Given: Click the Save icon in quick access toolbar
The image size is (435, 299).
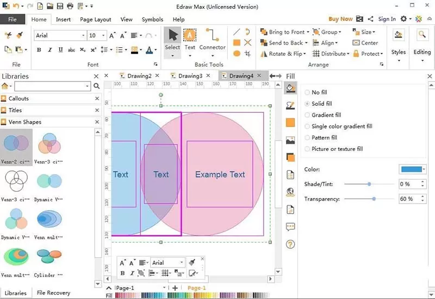Looking at the screenshot, I should [60, 6].
